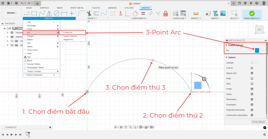Click the TOP face of the ViewCube
Viewport: 268px width, 139px height.
click(x=259, y=30)
